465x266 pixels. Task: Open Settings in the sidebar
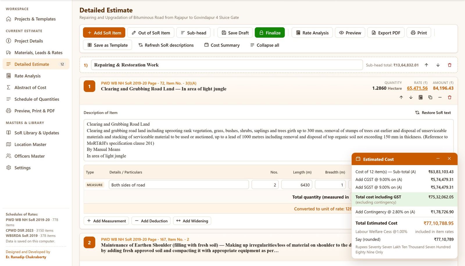click(x=36, y=168)
